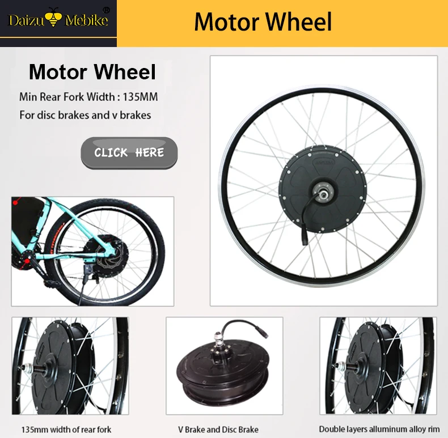This screenshot has height=438, width=448.
Task: Click the 'For disc brakes and v brakes' text
Action: coord(85,115)
